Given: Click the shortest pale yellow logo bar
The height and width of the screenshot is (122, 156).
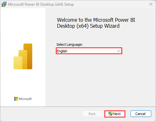Looking at the screenshot, I should (18, 63).
